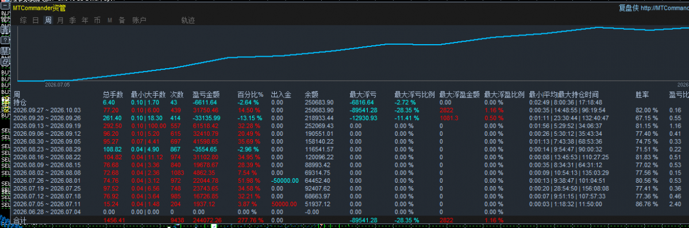
Task: Select the 2026.06.28 ~ 2026.07.04 week row
Action: (349, 212)
